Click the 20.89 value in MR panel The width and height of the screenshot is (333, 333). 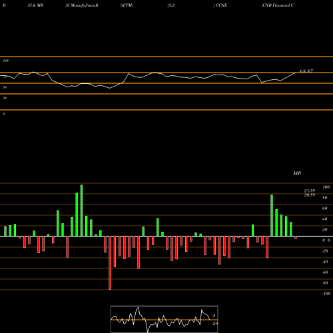click(310, 195)
